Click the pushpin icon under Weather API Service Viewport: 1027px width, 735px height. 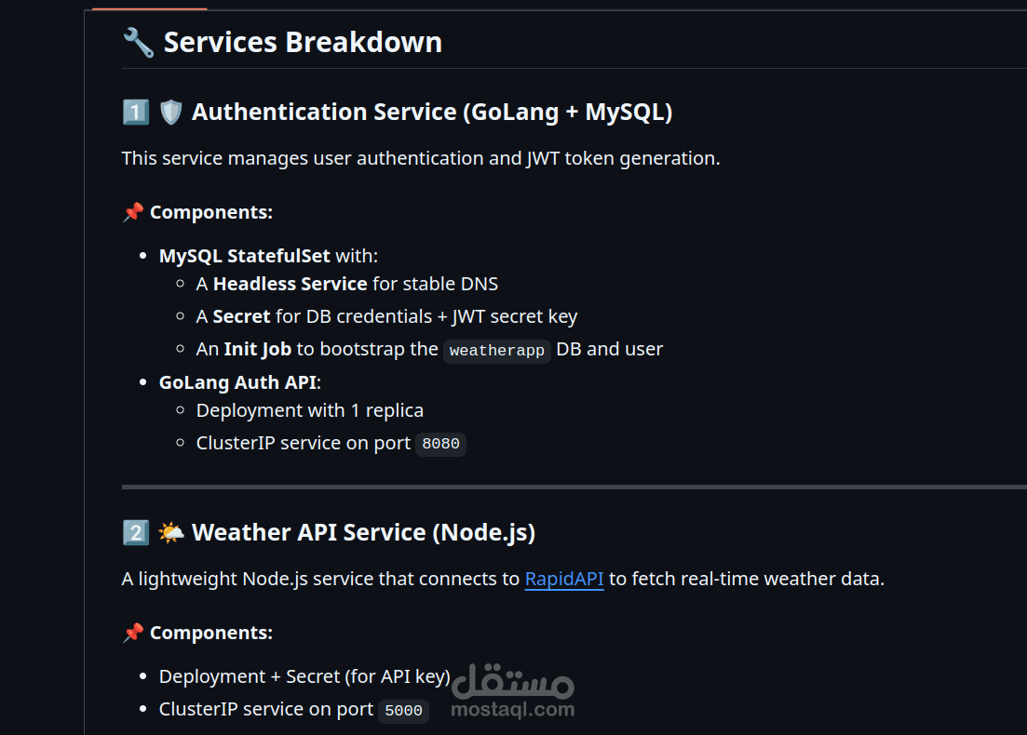click(x=133, y=633)
